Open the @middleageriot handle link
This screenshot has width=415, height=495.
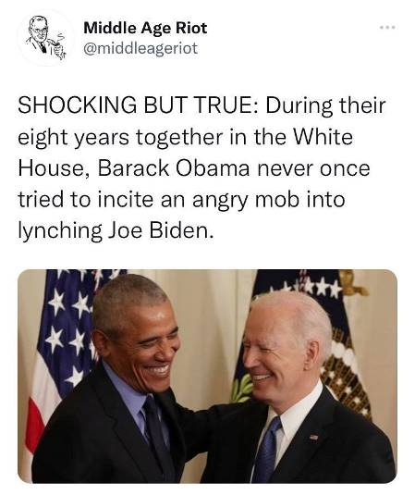(140, 48)
